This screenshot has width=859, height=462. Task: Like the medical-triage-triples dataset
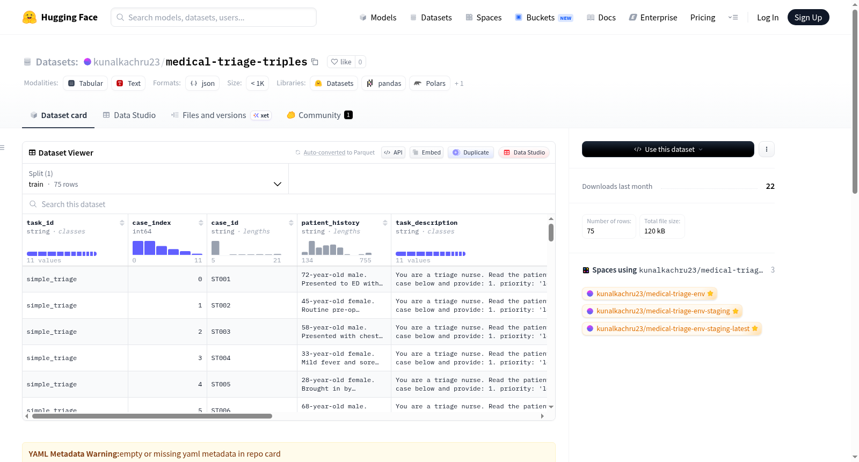(x=341, y=62)
